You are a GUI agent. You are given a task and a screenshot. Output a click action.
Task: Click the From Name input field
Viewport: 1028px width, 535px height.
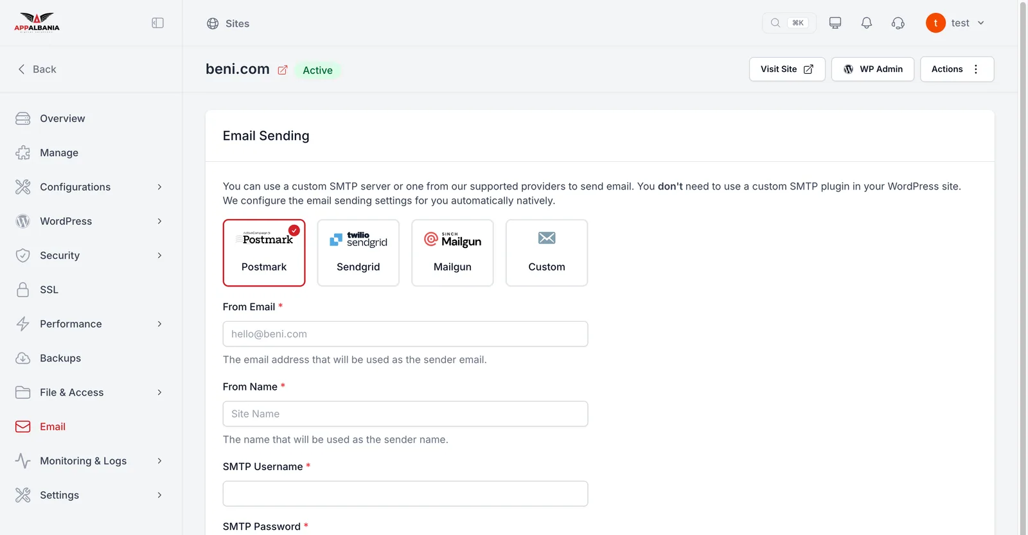coord(405,414)
